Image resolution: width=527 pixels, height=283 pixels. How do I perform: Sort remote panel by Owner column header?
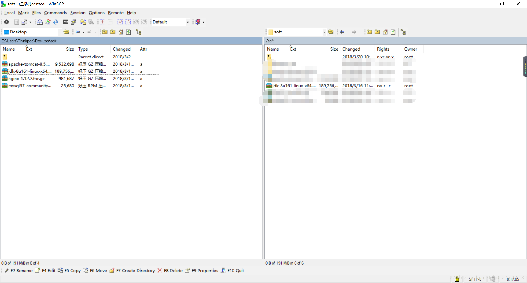412,49
